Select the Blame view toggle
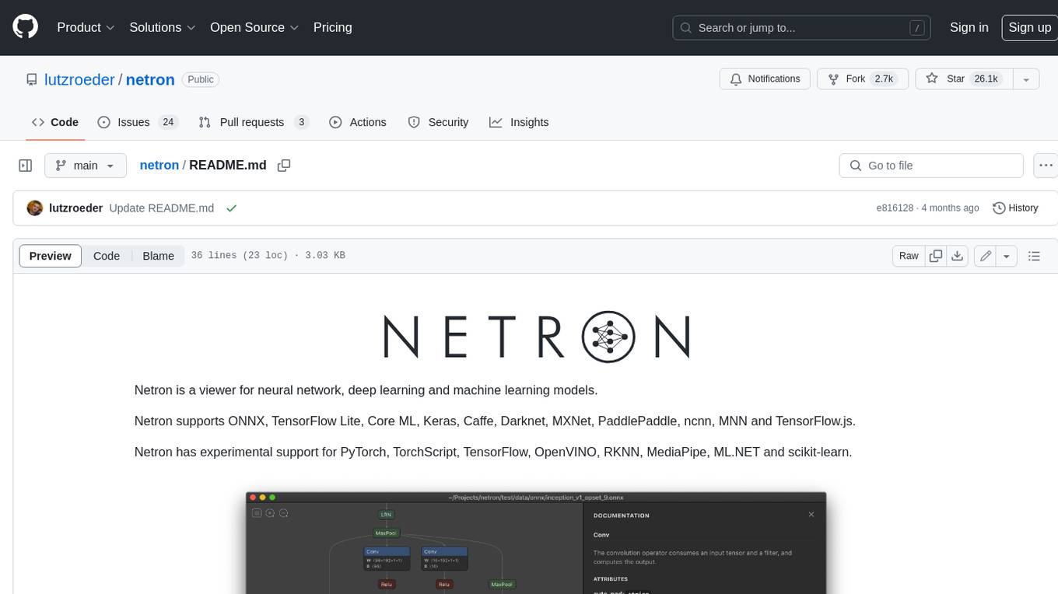Viewport: 1058px width, 594px height. coord(158,256)
